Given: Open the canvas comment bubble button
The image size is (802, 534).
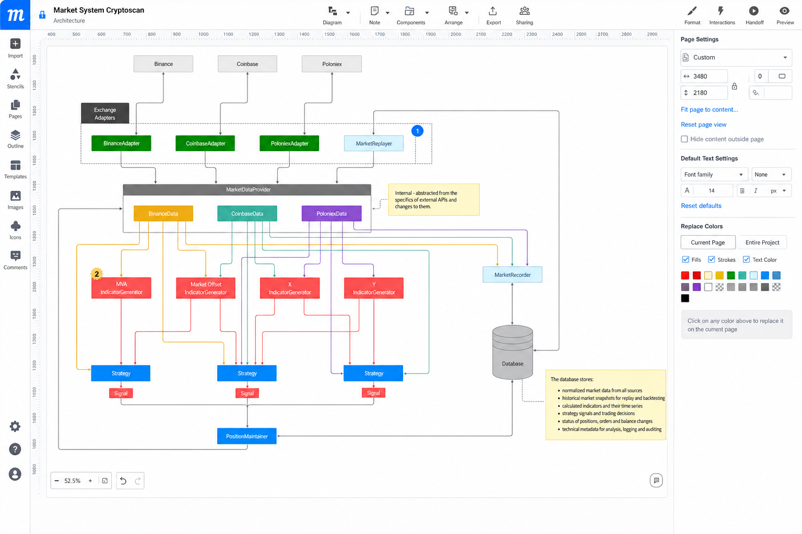Looking at the screenshot, I should click(656, 480).
